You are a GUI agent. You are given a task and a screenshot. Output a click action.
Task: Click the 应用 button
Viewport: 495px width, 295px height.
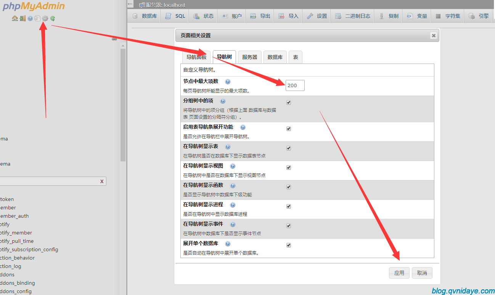tap(399, 273)
